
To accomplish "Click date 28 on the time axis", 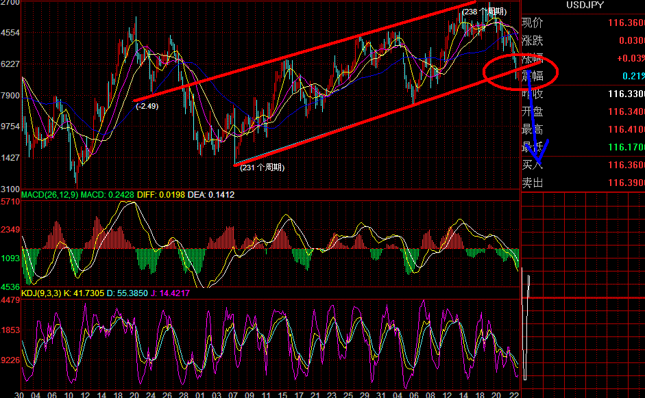I will (184, 395).
